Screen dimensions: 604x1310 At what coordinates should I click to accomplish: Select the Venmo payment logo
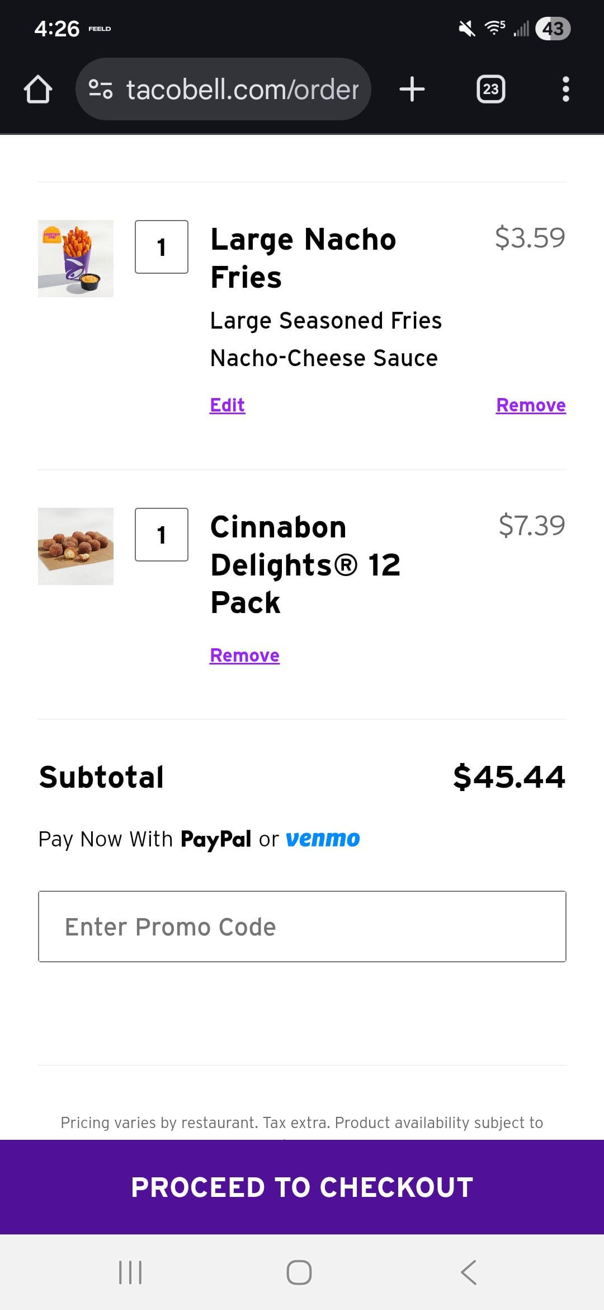323,839
